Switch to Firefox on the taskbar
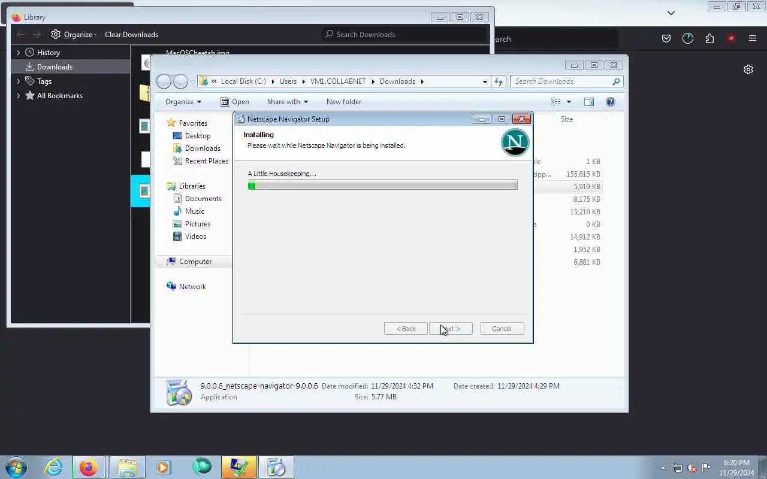 tap(89, 467)
